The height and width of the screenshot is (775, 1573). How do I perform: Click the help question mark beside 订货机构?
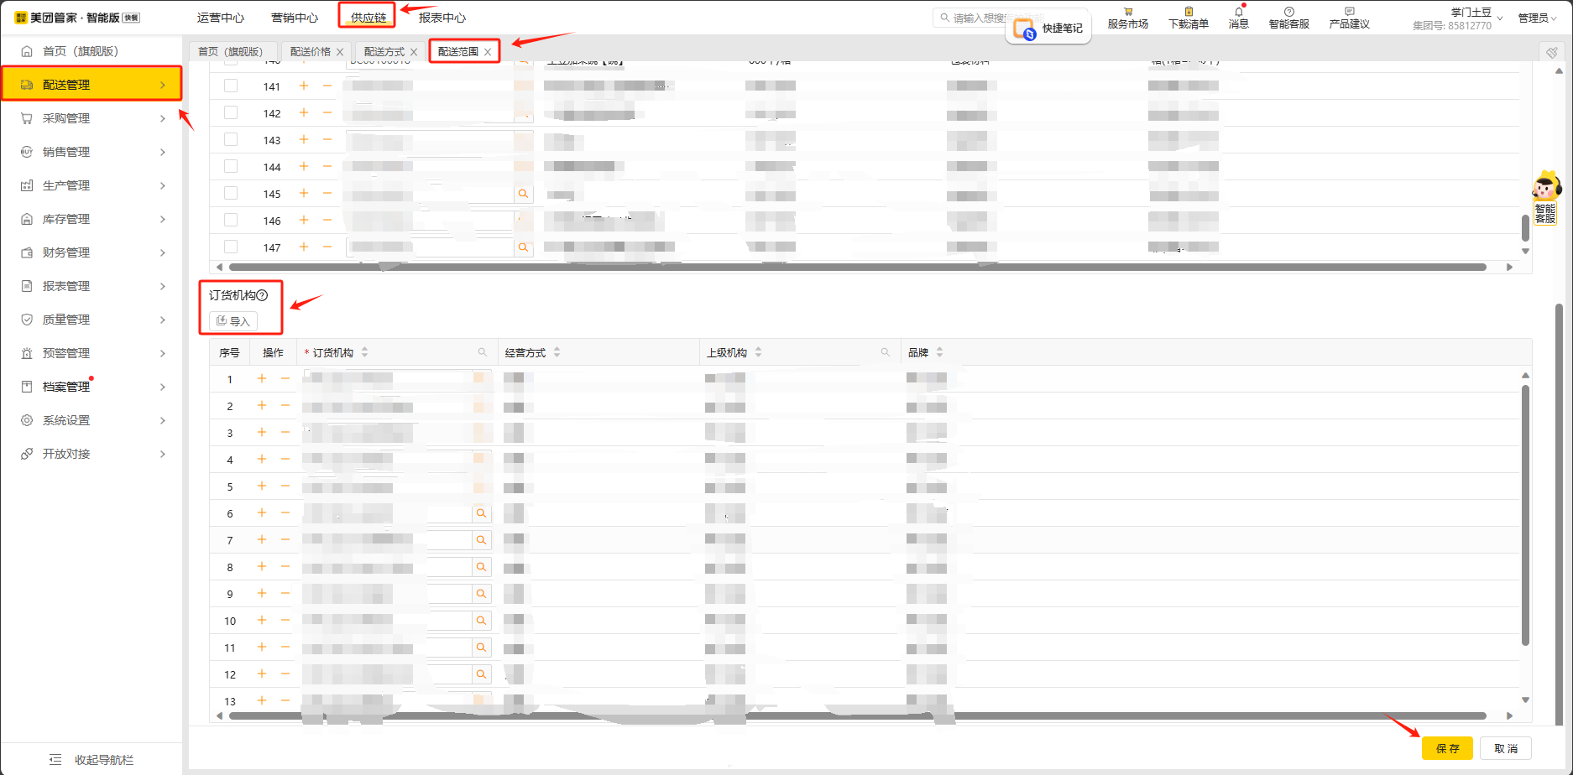coord(263,295)
